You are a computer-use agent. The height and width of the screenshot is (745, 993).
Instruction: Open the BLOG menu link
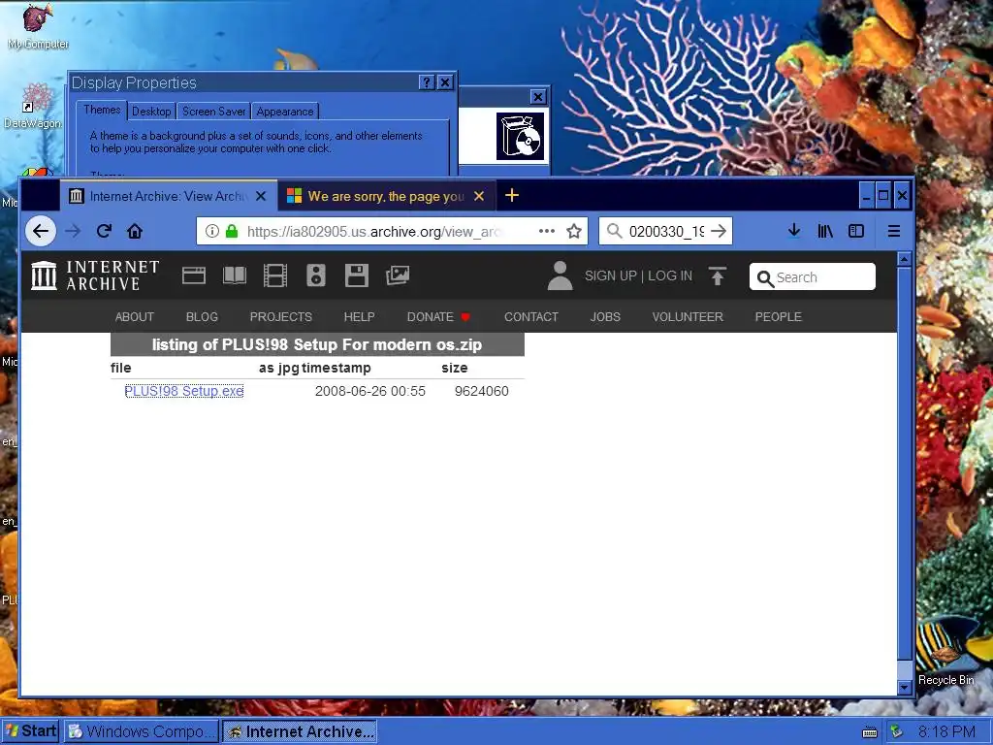[202, 317]
